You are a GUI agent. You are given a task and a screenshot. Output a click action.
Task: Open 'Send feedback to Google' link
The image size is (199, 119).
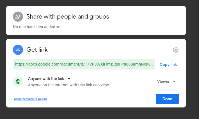pyautogui.click(x=31, y=99)
